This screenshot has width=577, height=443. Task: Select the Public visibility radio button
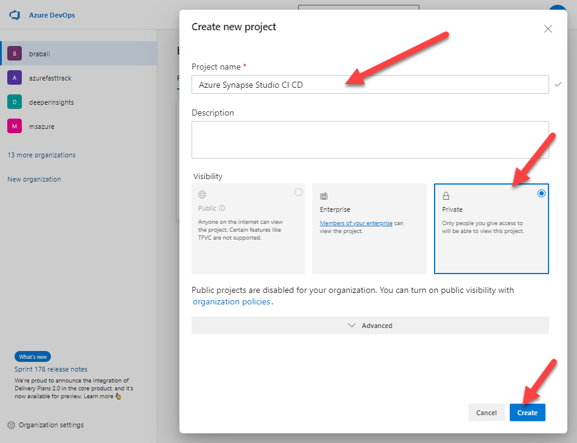298,192
